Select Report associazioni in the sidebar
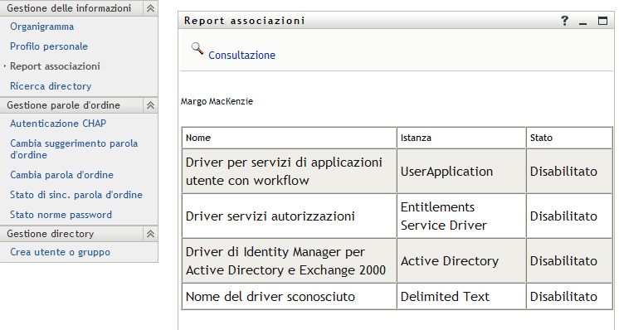The image size is (619, 330). 55,66
